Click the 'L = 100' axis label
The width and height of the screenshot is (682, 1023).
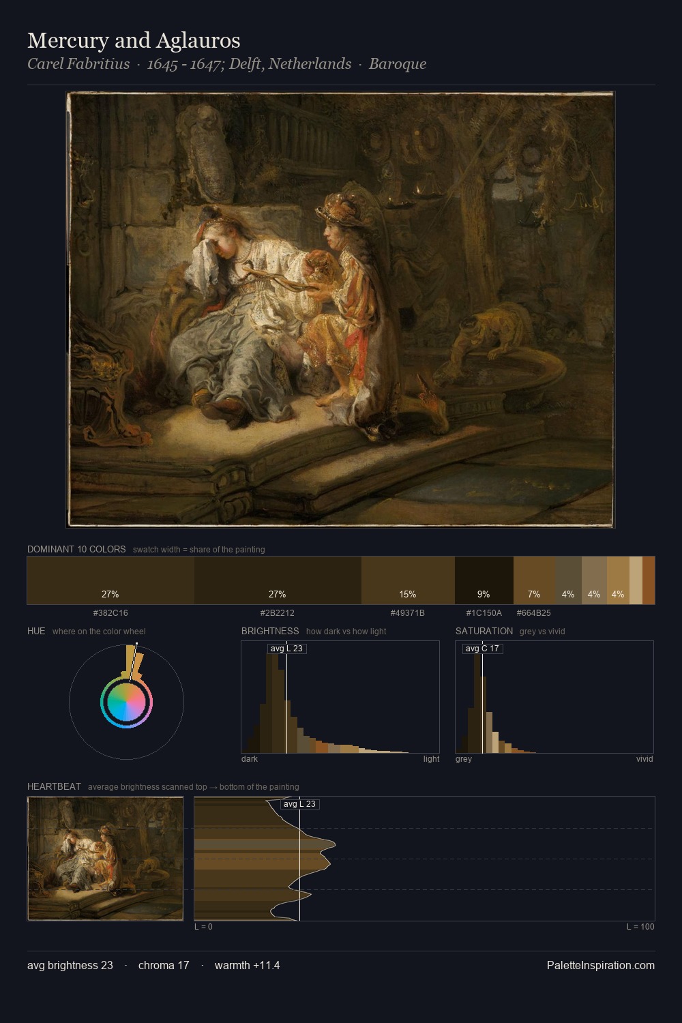click(640, 927)
